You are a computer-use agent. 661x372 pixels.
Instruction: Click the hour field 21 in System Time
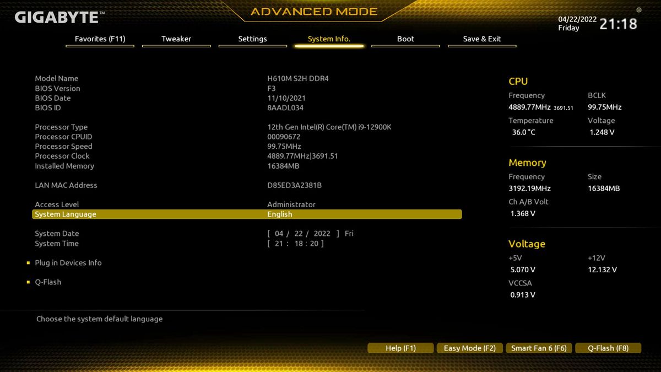pos(279,244)
